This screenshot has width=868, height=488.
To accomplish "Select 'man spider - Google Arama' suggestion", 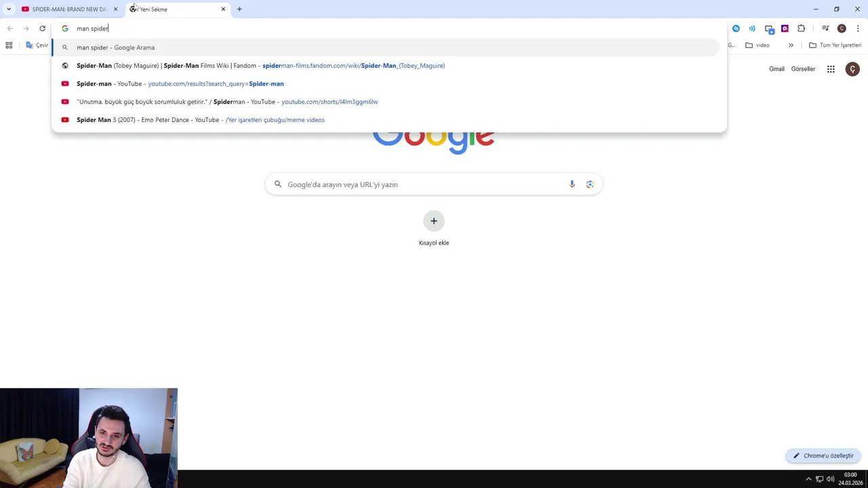I will [385, 47].
